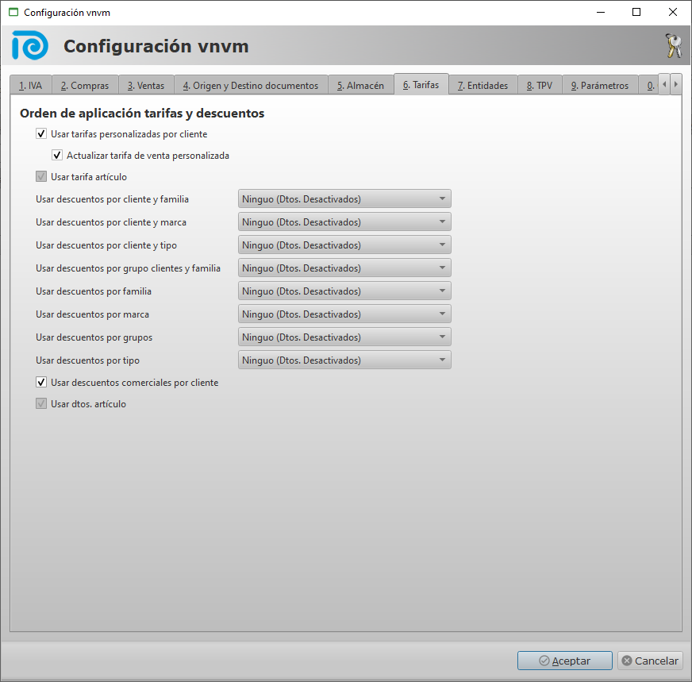This screenshot has width=692, height=682.
Task: Select the '9. Parámetros' tab
Action: [x=600, y=86]
